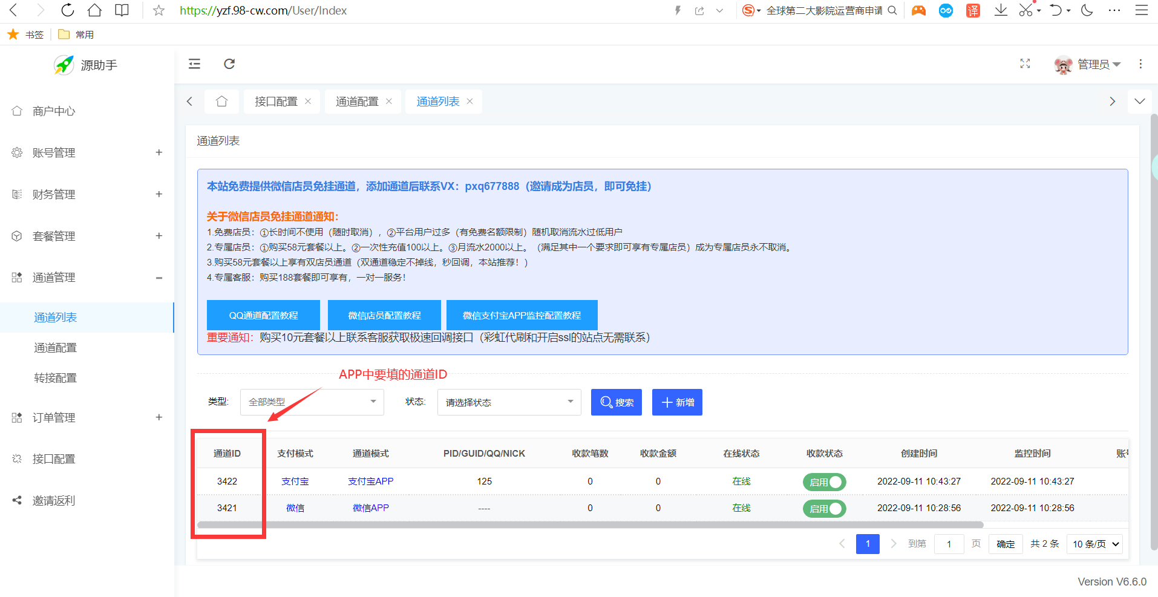Image resolution: width=1158 pixels, height=597 pixels.
Task: Switch to the 接口配置 tab
Action: 276,101
